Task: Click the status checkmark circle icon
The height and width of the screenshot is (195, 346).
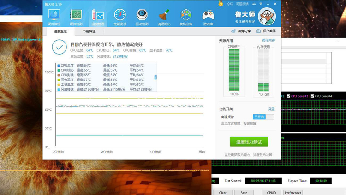Action: click(x=60, y=47)
